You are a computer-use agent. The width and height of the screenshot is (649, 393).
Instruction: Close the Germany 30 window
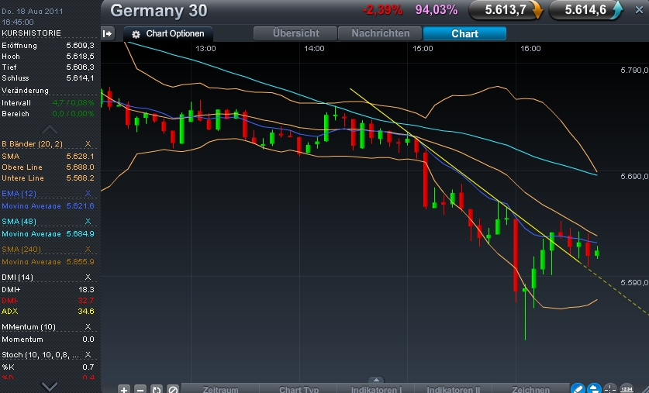639,10
